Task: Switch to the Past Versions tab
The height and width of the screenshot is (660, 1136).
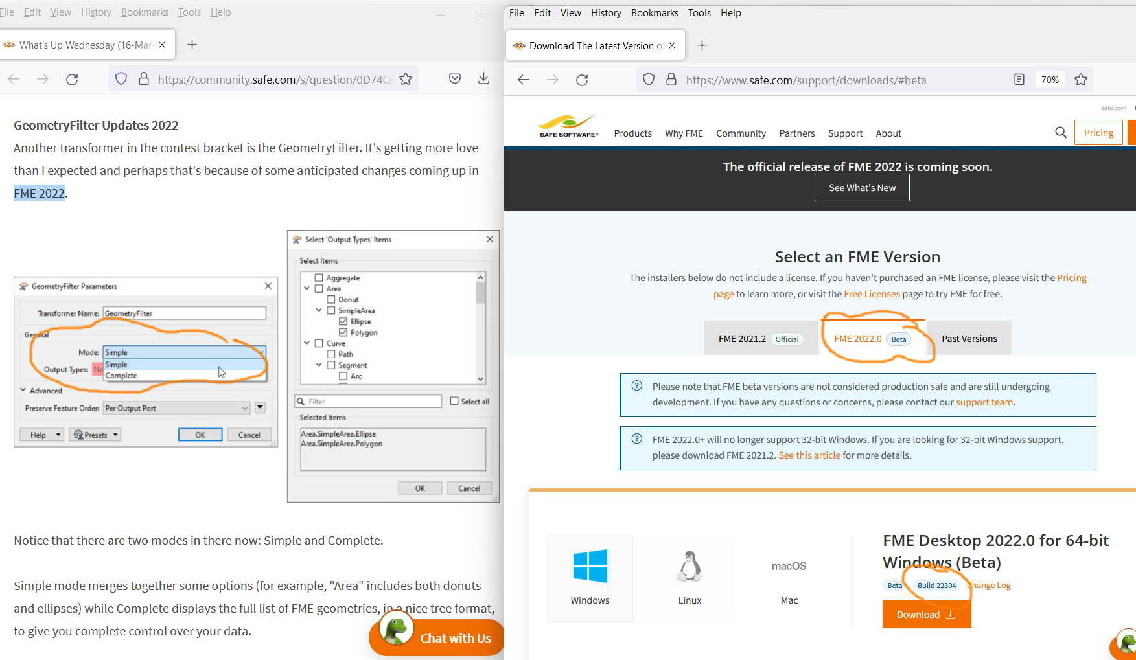Action: click(969, 338)
